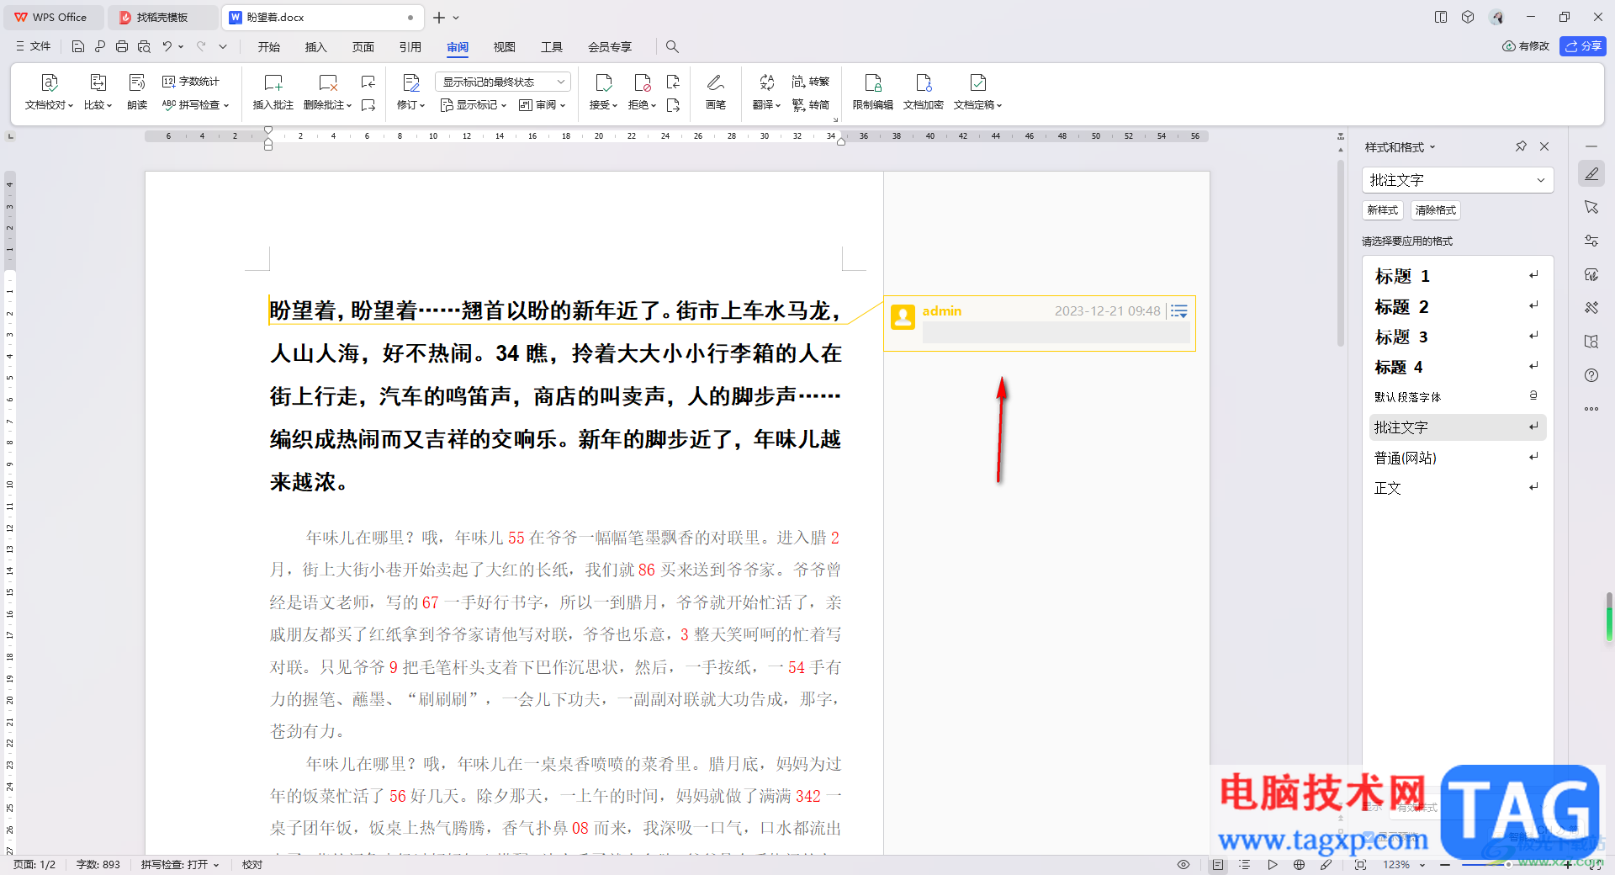Toggle spell check status (拼写检查: 打开)
The height and width of the screenshot is (875, 1615).
pyautogui.click(x=179, y=865)
